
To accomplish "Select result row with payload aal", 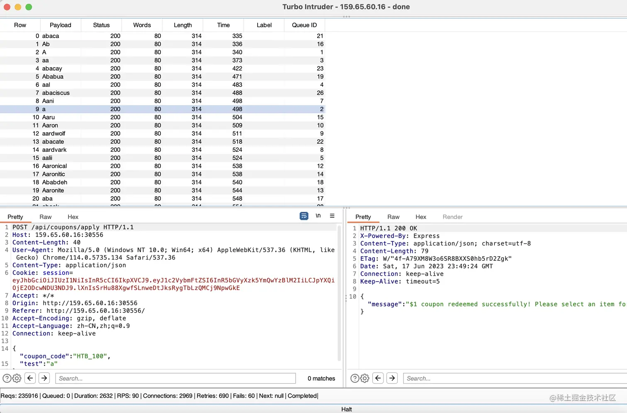I will pyautogui.click(x=163, y=85).
